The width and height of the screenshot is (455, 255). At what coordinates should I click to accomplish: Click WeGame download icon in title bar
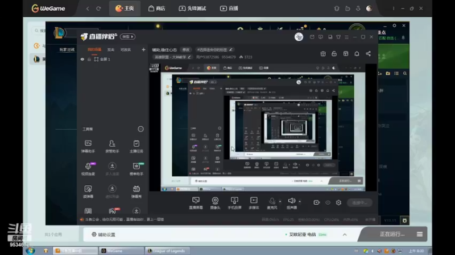[358, 8]
